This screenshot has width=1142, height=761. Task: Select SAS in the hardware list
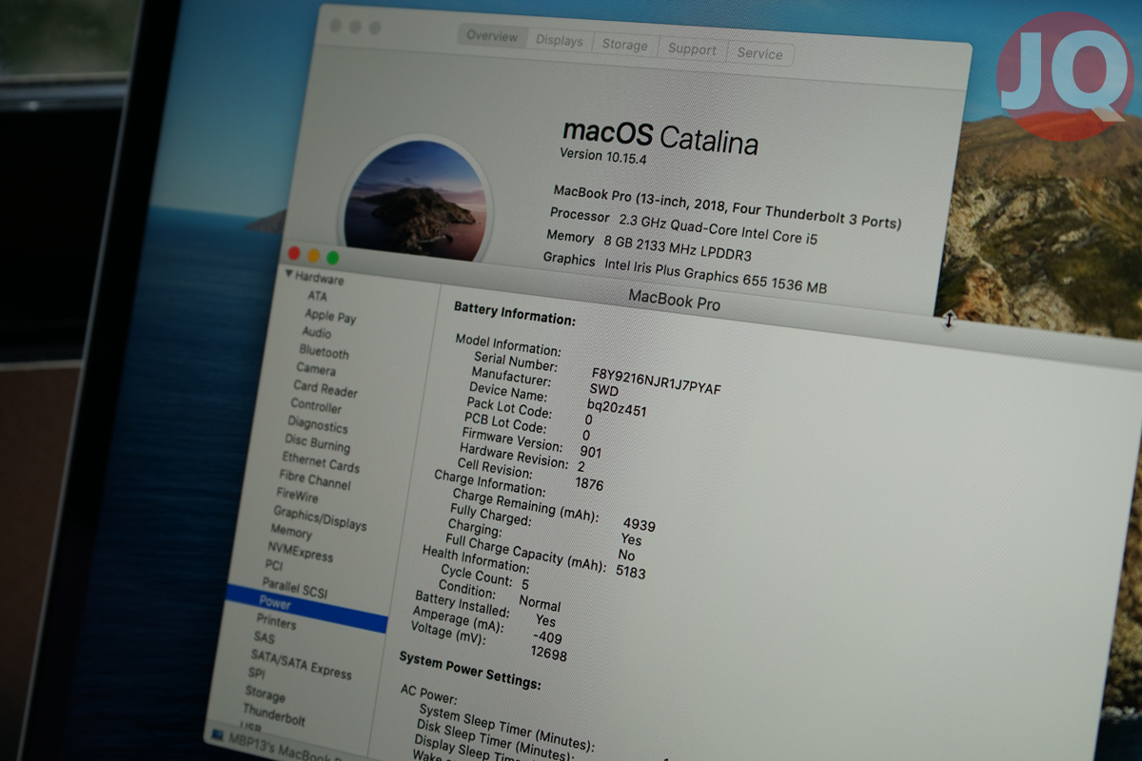pos(264,637)
